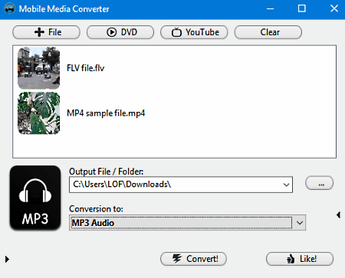Click the MP3 headphones format icon
Screen dimensions: 345x278
coord(35,198)
